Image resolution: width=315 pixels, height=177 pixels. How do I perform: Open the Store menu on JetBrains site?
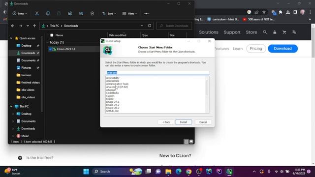pos(252,32)
